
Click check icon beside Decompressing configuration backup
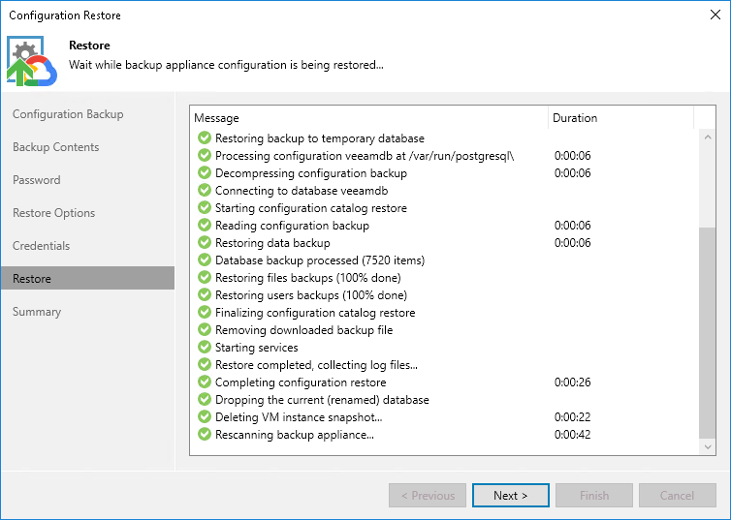pyautogui.click(x=205, y=172)
